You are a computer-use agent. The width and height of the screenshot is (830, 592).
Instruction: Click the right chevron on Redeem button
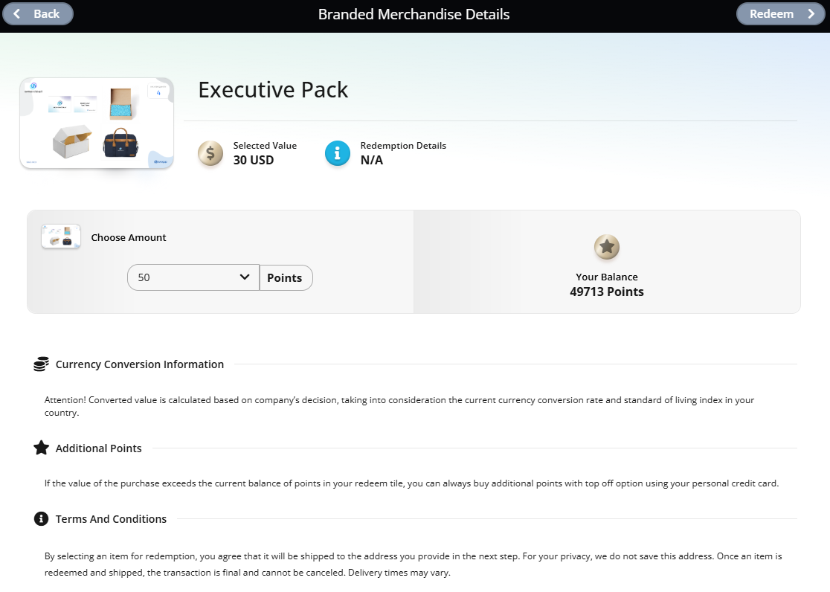[x=811, y=14]
